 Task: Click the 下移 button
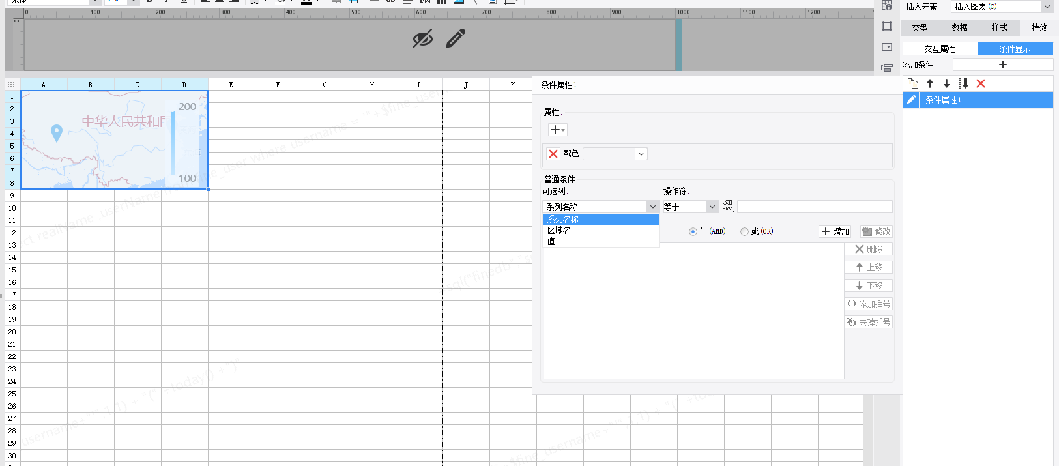coord(869,285)
